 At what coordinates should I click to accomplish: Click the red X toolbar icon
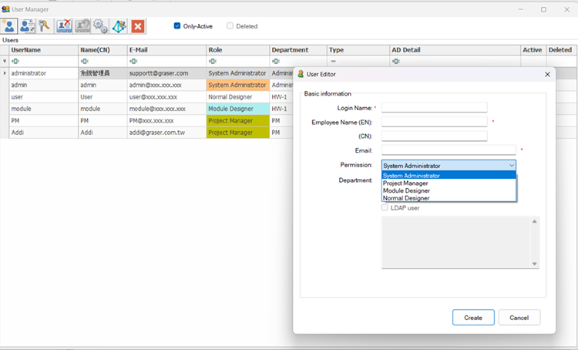tap(138, 26)
